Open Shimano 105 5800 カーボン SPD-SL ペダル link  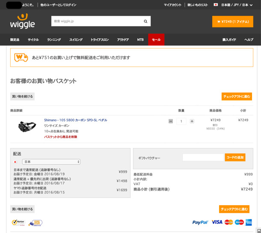point(76,120)
